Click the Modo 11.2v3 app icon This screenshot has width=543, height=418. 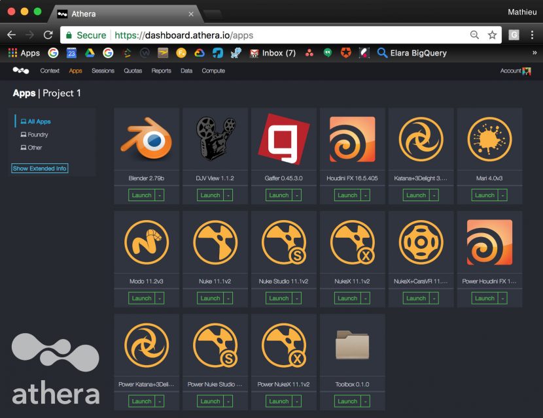pos(147,242)
